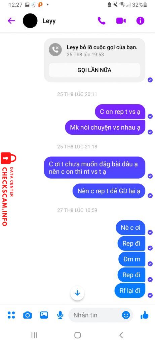Tap the missed call icon in call card
The height and width of the screenshot is (345, 155).
coord(56,49)
